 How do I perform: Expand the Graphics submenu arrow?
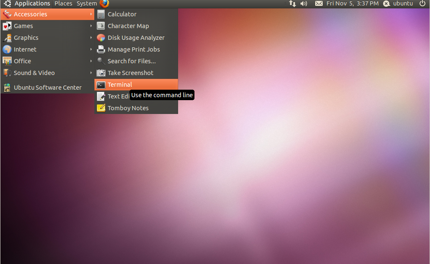coord(91,38)
